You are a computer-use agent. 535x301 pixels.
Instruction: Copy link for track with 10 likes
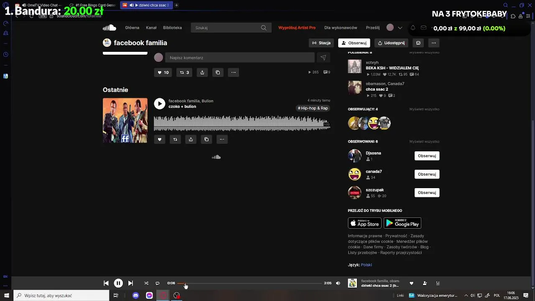[218, 72]
